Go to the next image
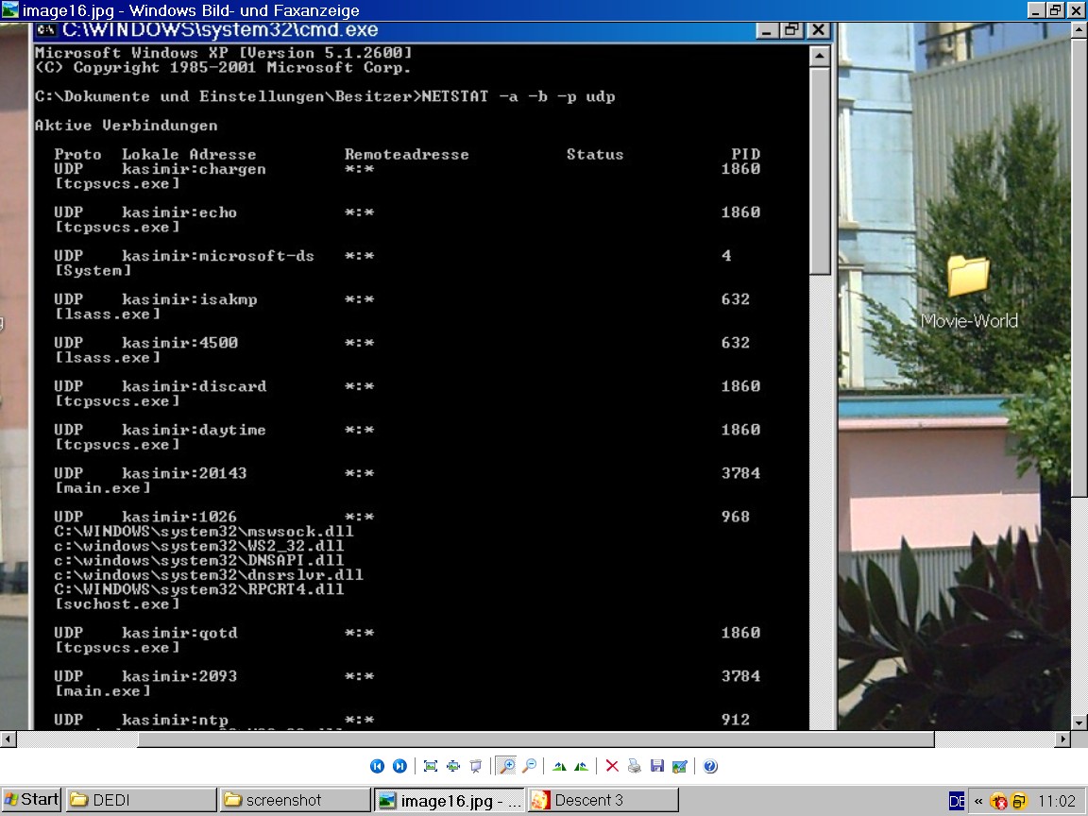The width and height of the screenshot is (1088, 816). tap(399, 766)
